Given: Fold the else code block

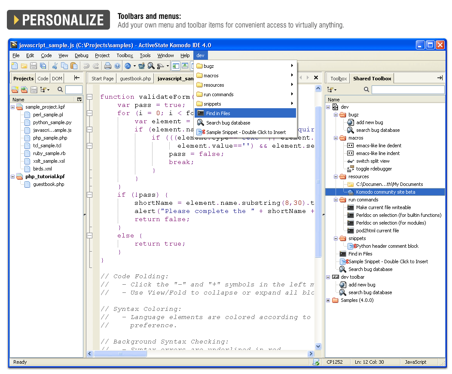Looking at the screenshot, I should point(90,236).
